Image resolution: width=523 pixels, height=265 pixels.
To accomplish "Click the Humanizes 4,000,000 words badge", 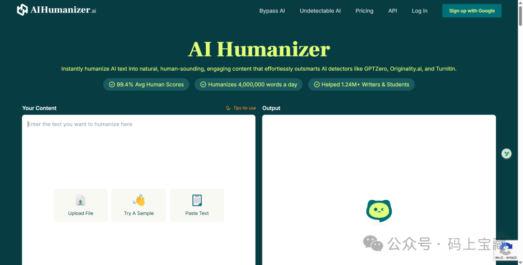I will pyautogui.click(x=248, y=85).
